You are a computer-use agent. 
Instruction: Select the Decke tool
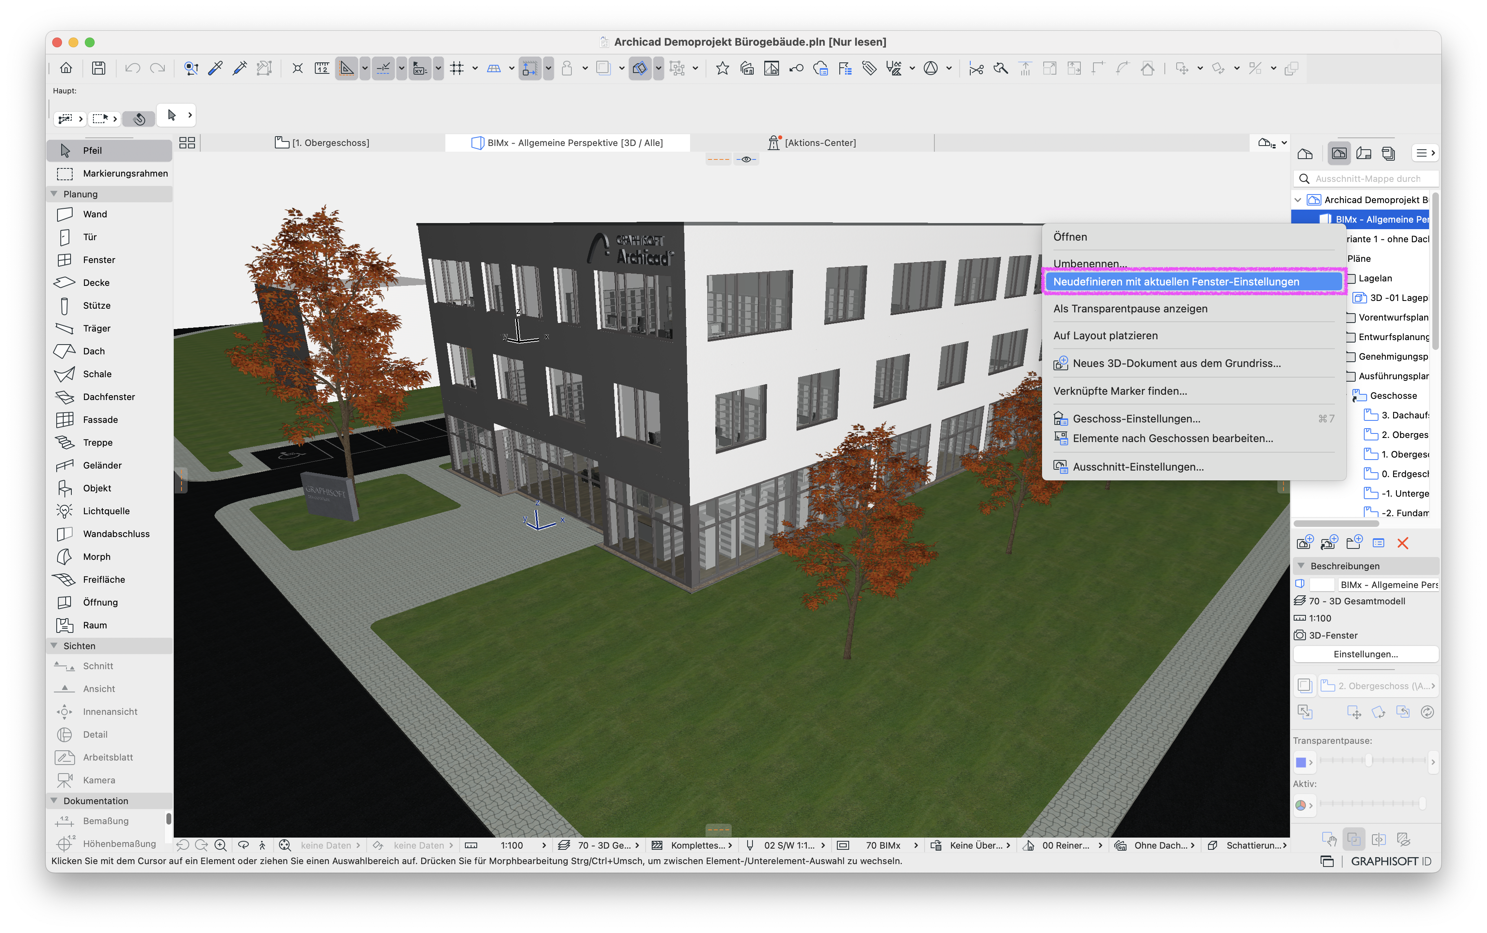109,283
